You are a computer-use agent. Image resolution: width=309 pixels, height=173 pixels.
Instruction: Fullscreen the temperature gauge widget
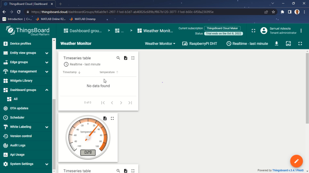coord(112,118)
